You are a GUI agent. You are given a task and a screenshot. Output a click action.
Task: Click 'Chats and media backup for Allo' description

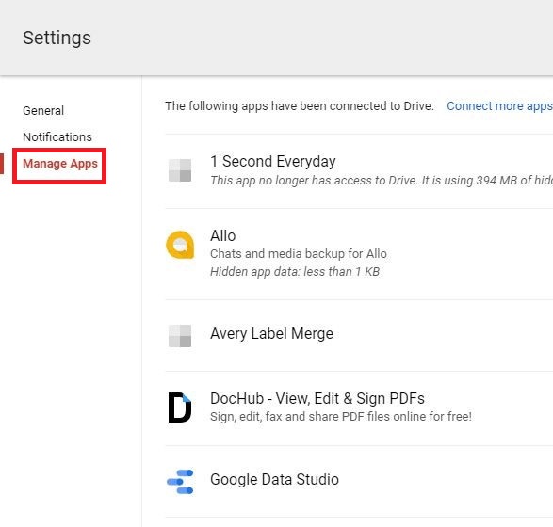pyautogui.click(x=299, y=254)
